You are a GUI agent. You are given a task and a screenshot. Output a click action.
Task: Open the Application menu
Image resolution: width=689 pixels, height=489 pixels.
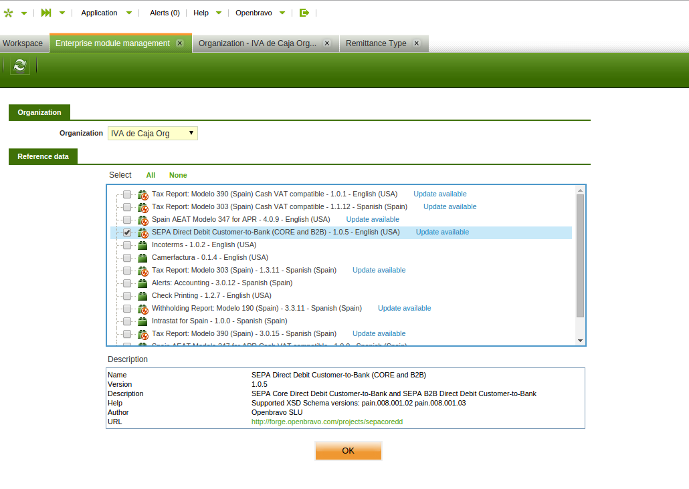(99, 13)
